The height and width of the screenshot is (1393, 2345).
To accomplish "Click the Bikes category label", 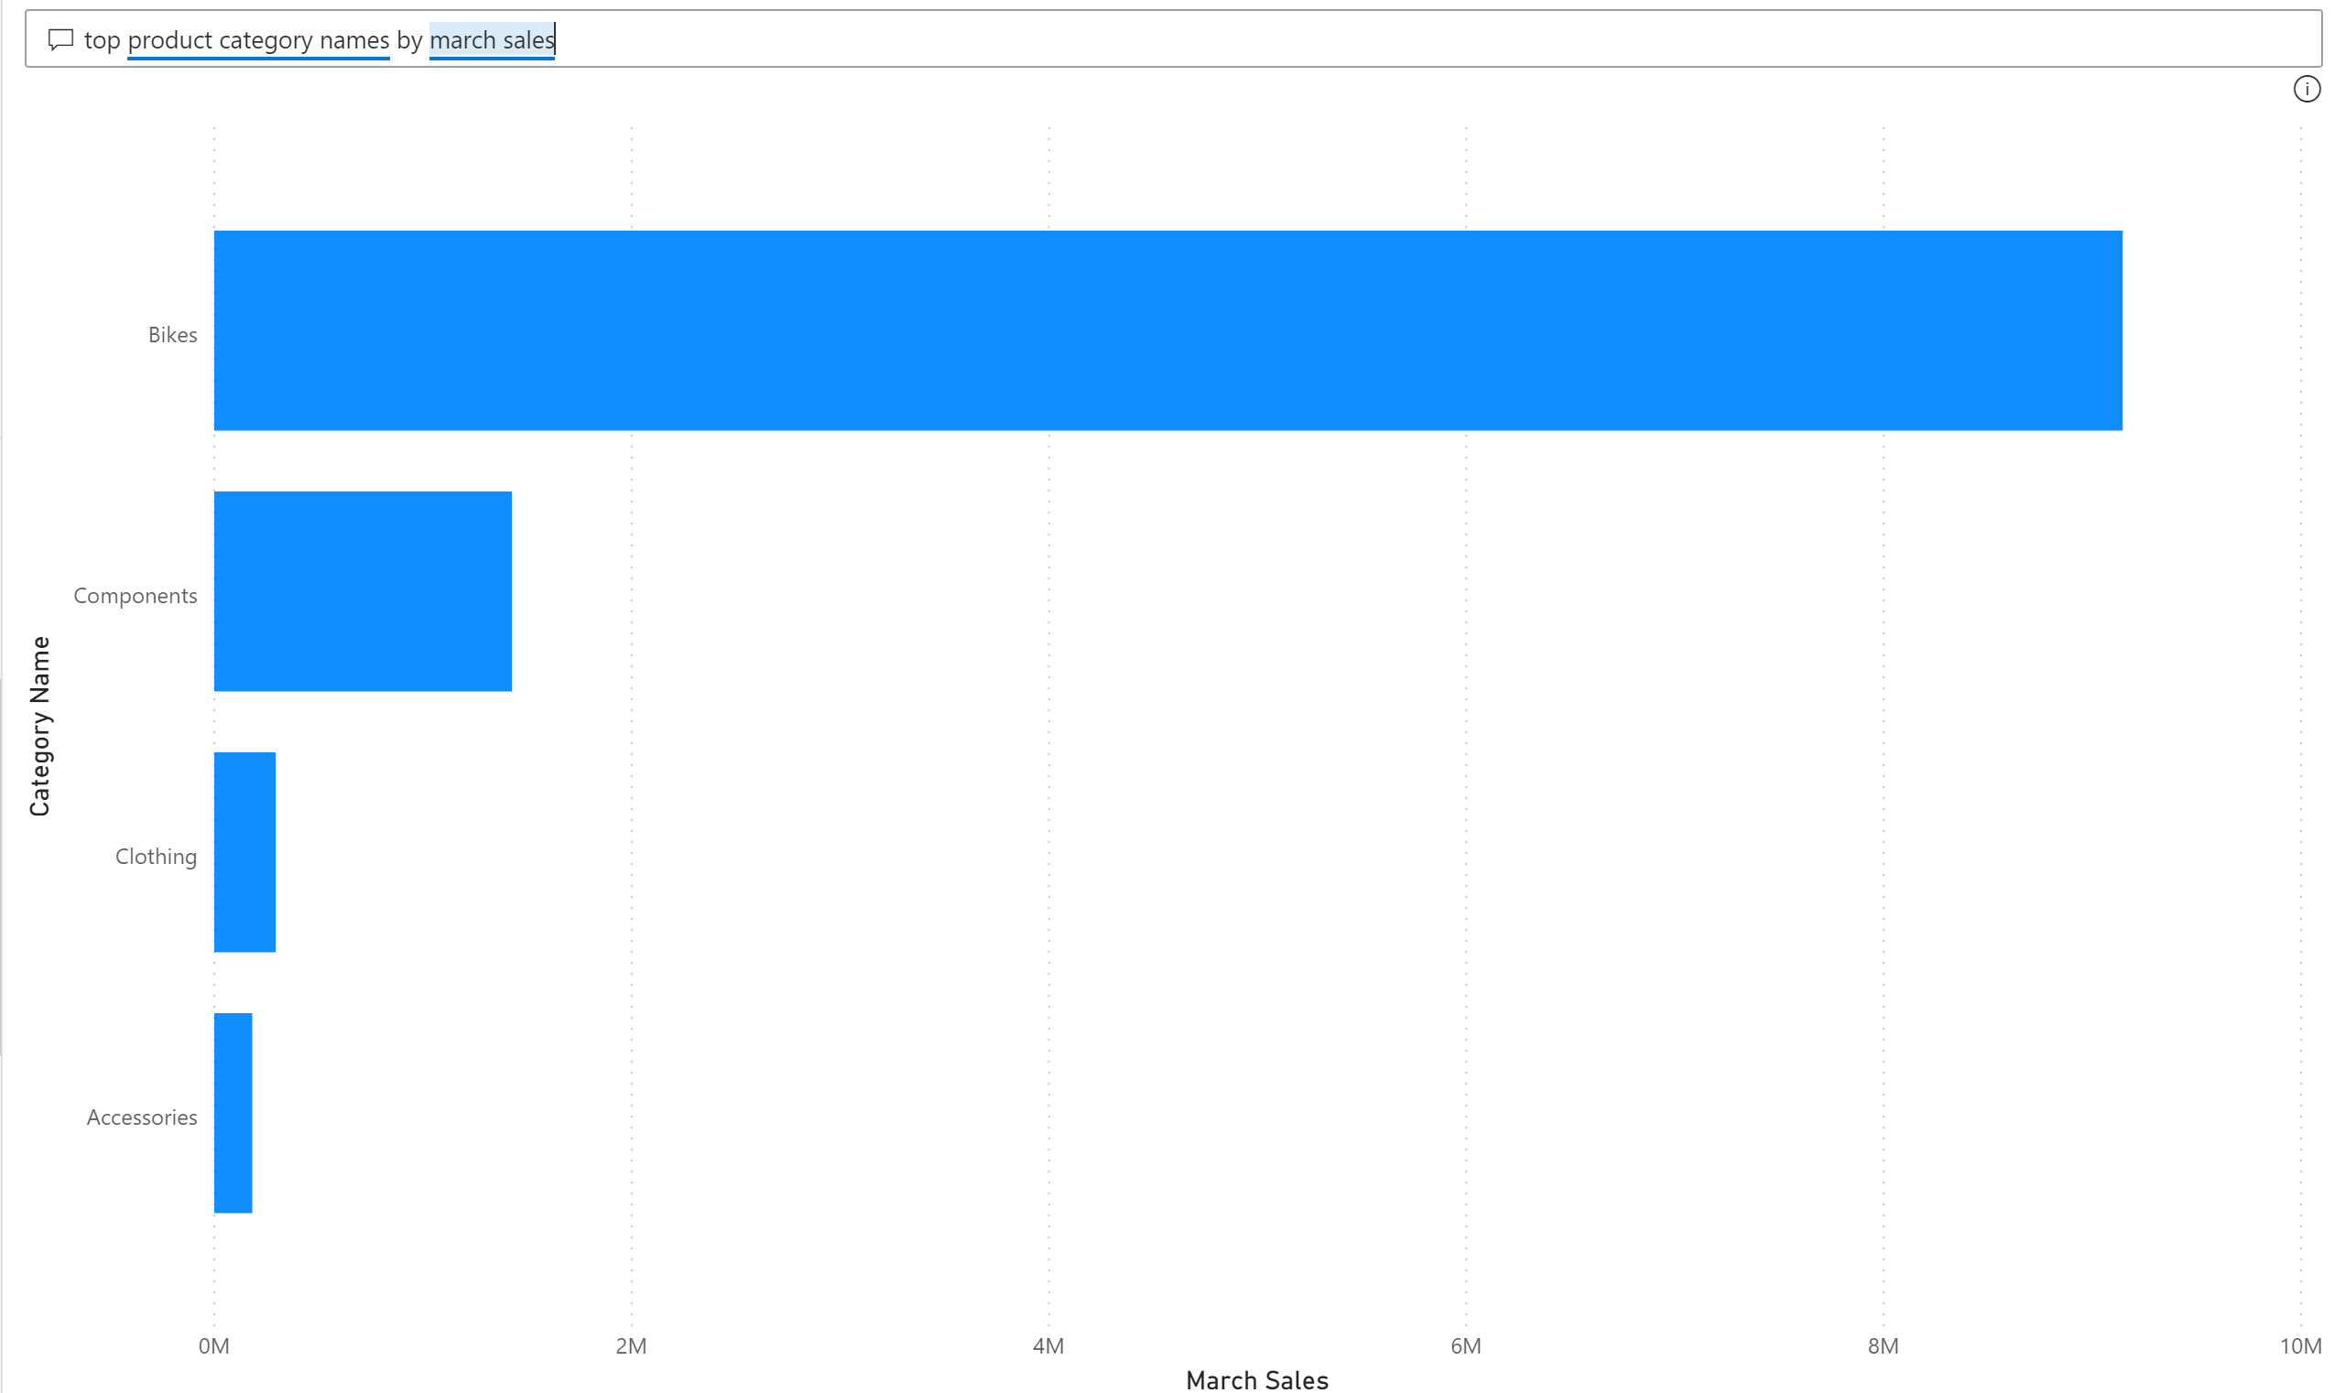I will 172,335.
